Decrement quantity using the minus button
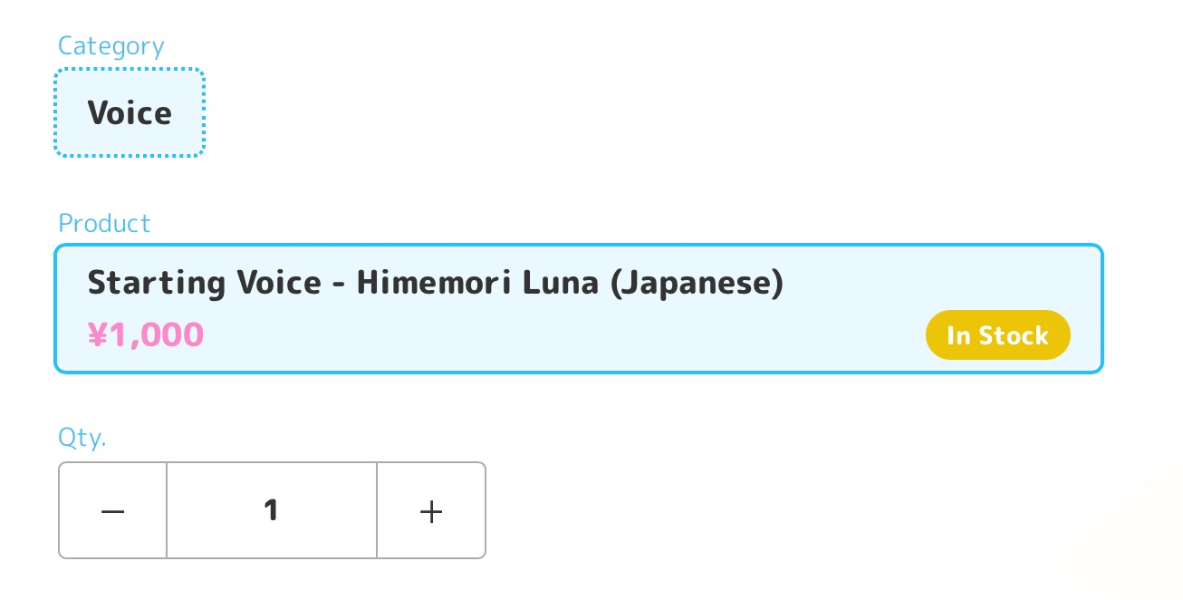Viewport: 1183px width, 600px height. pos(113,511)
